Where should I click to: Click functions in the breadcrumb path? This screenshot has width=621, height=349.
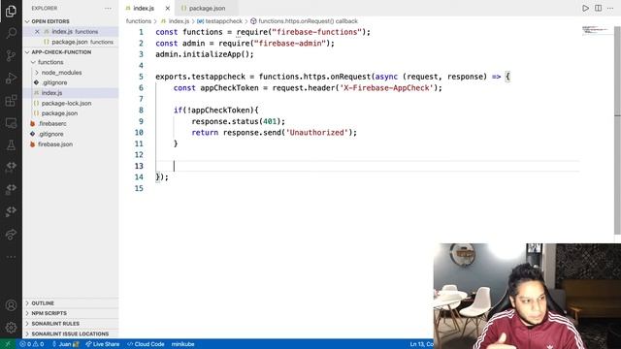click(139, 21)
